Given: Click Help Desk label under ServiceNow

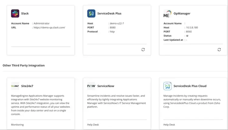Looking at the screenshot, I should coord(93,125).
